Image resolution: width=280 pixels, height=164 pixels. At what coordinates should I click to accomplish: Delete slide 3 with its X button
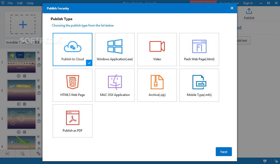(x=38, y=108)
